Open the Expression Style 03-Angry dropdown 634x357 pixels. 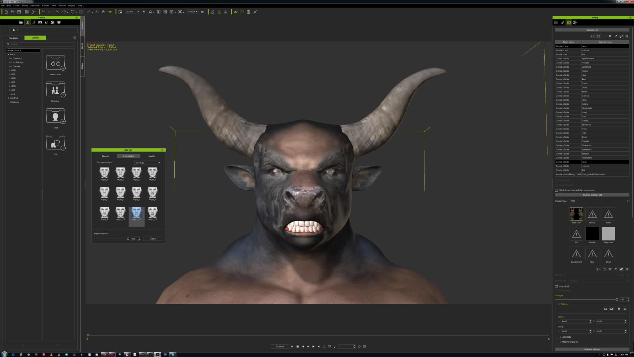[148, 163]
